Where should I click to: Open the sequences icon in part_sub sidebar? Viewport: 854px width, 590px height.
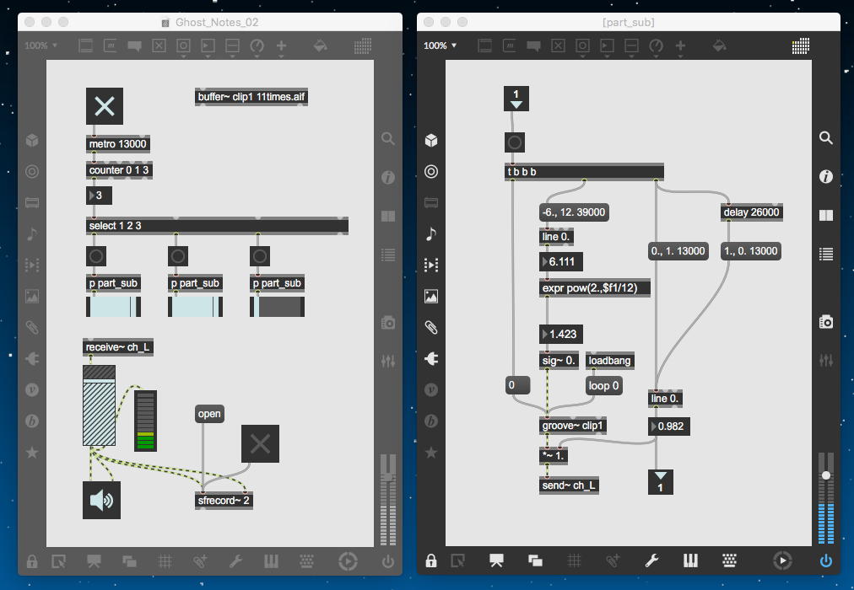point(431,265)
